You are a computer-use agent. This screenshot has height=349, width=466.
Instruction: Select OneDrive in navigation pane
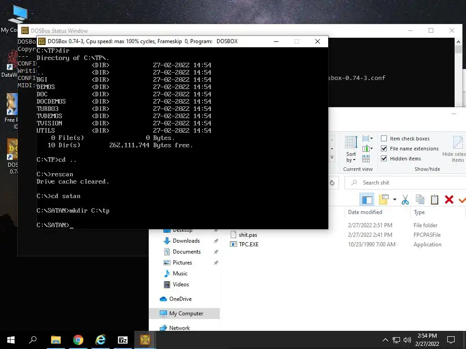pos(180,299)
